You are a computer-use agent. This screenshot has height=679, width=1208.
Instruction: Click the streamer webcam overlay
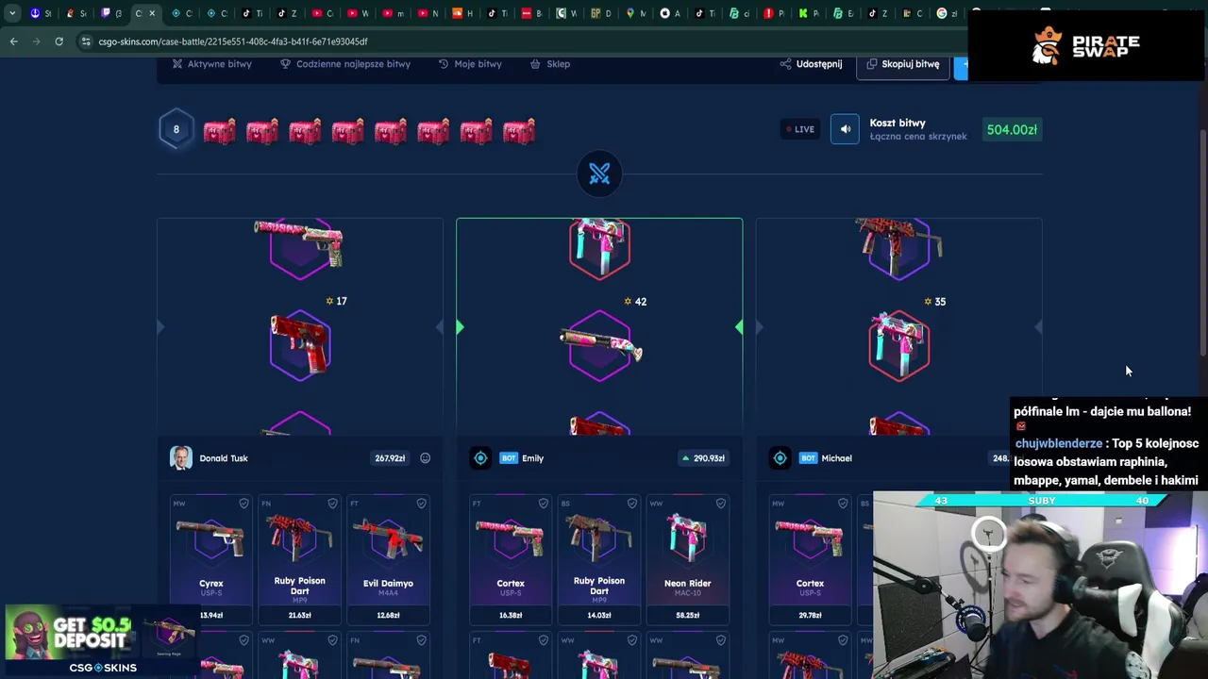[1040, 585]
